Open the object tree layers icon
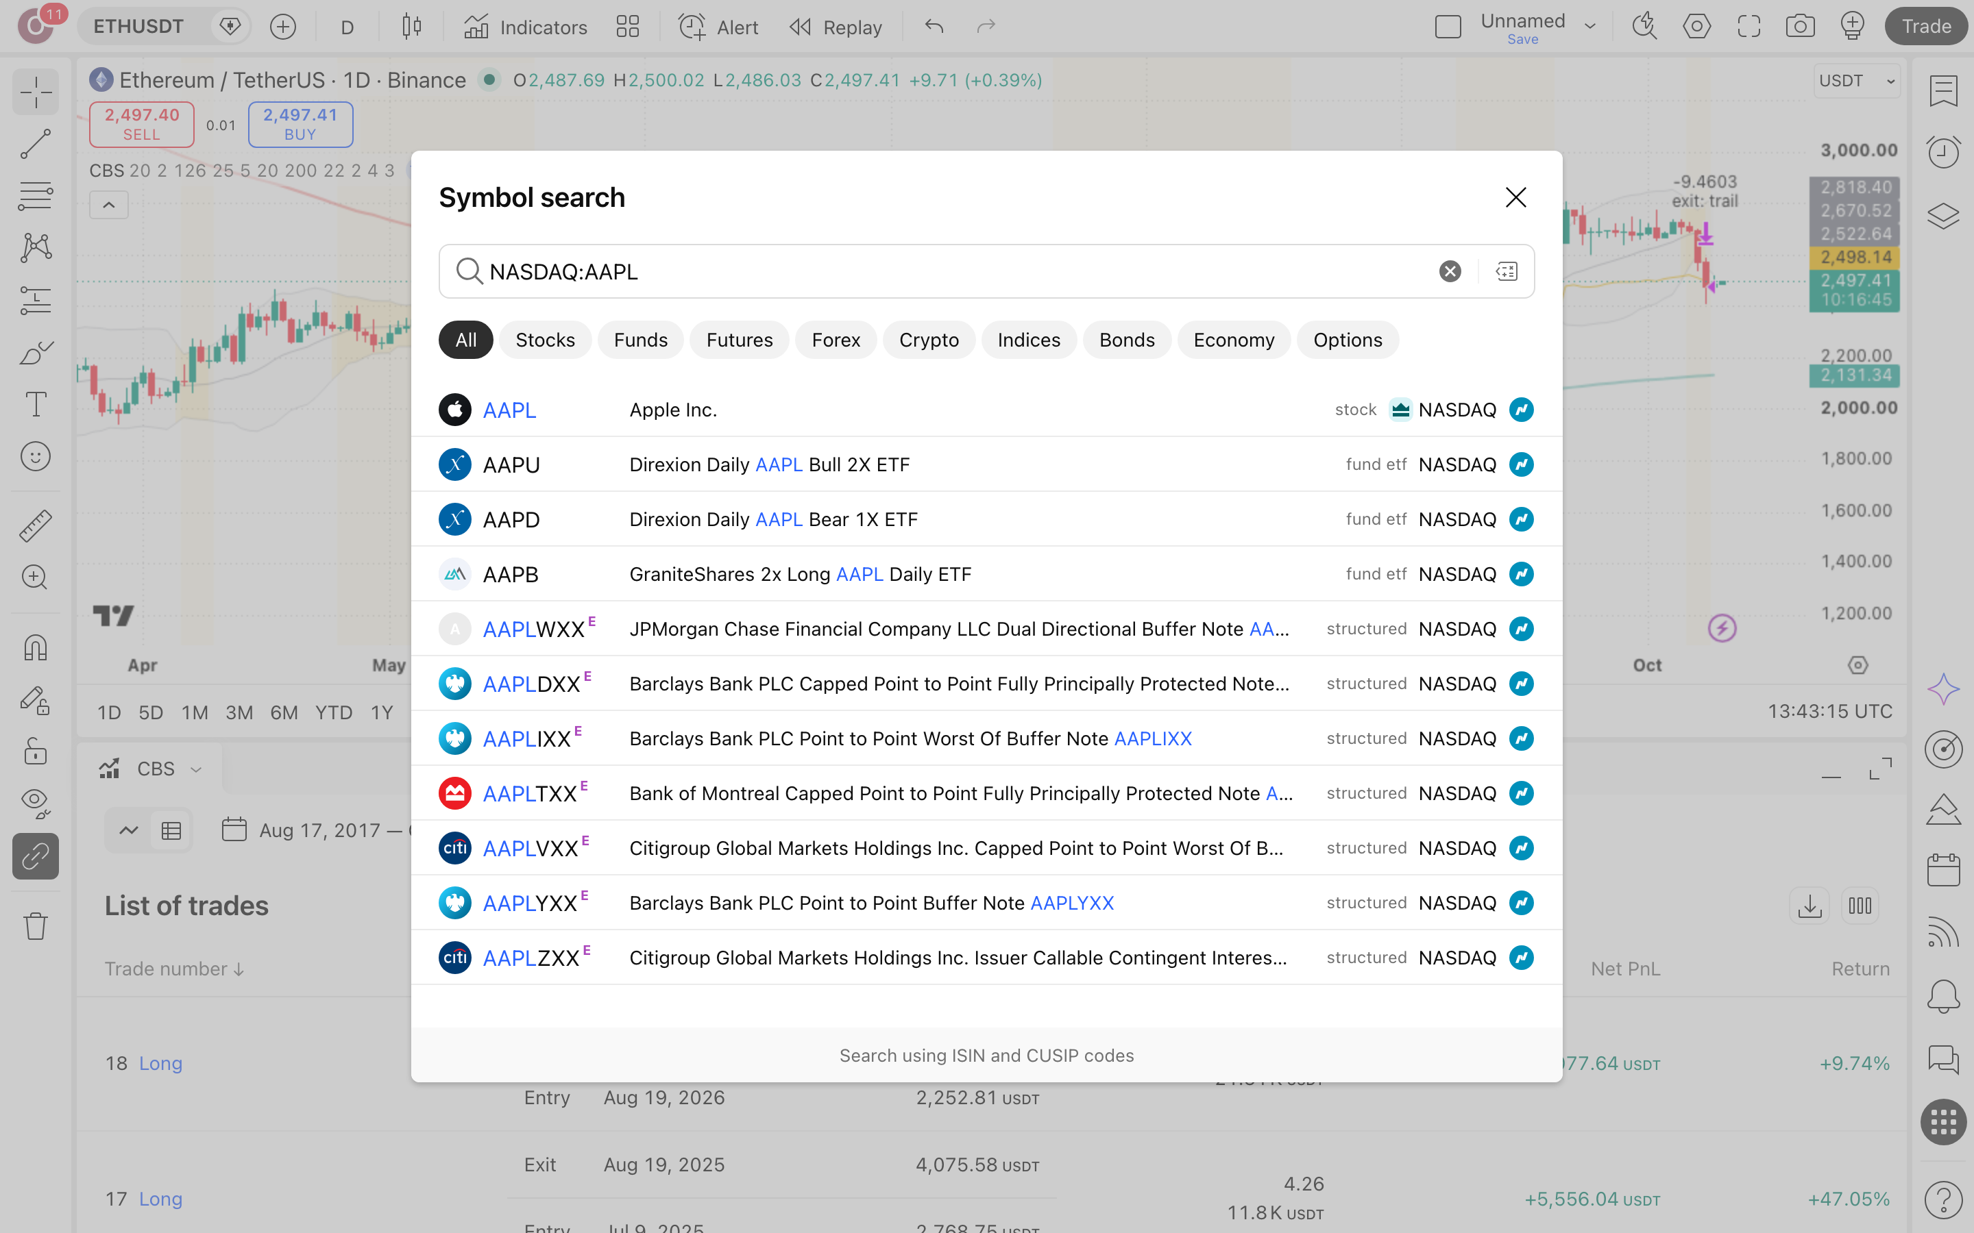The height and width of the screenshot is (1233, 1974). (1943, 215)
